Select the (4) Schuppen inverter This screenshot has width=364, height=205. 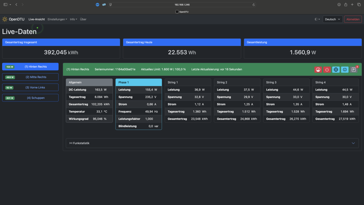click(x=30, y=98)
